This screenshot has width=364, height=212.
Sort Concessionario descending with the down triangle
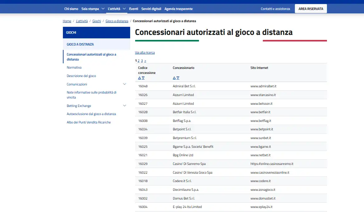click(178, 78)
